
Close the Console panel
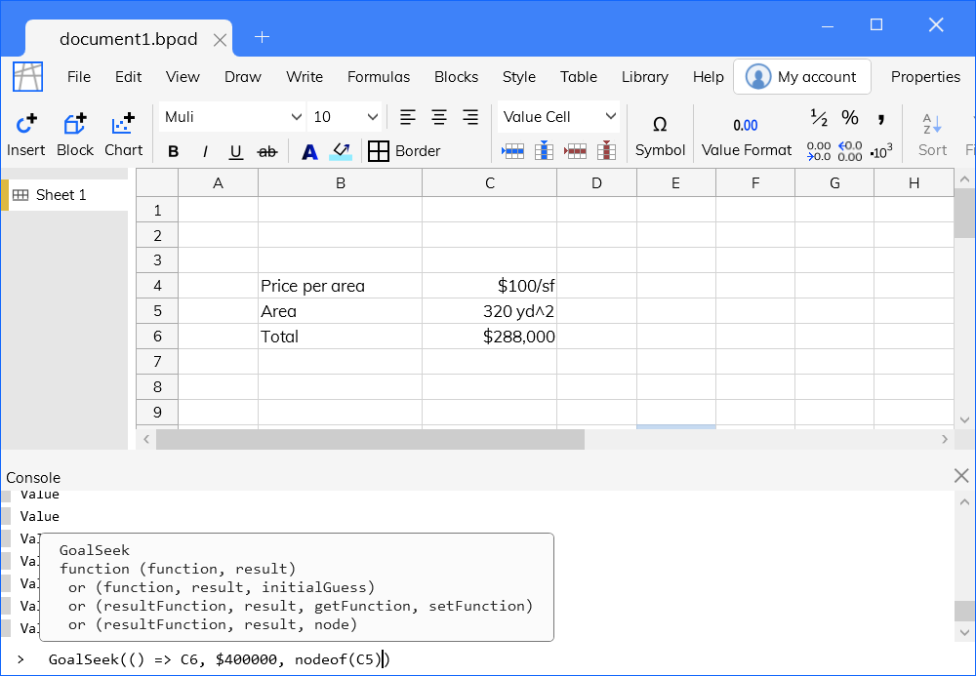[961, 476]
